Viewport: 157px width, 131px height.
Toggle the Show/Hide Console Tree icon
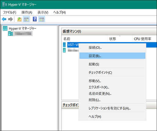pyautogui.click(x=26, y=19)
